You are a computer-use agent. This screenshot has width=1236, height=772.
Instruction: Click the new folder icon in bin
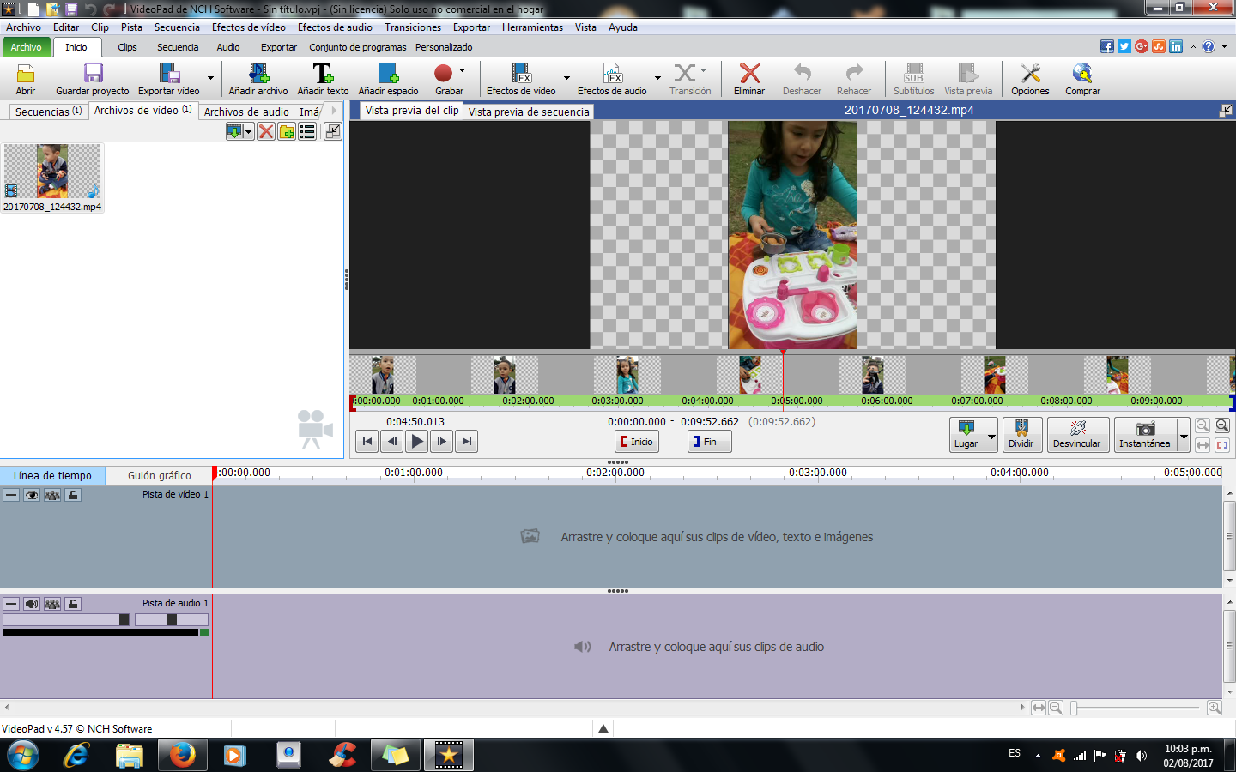[287, 131]
